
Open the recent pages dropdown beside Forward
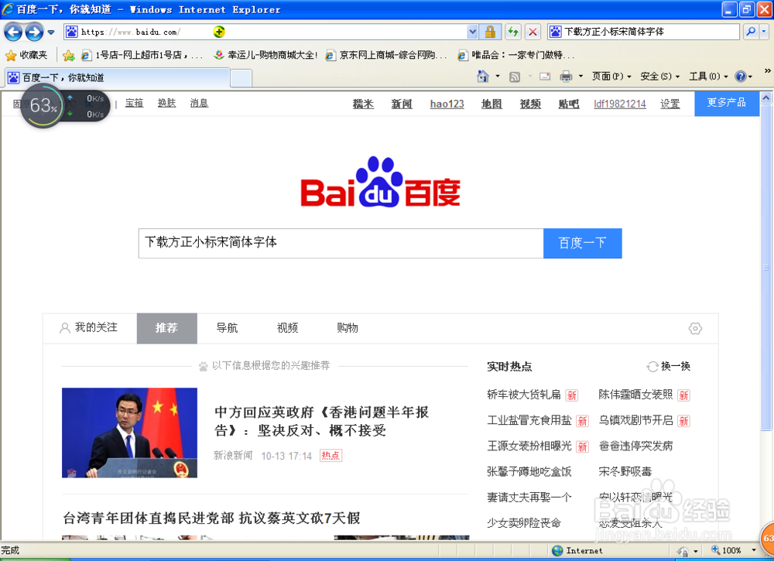pos(51,32)
